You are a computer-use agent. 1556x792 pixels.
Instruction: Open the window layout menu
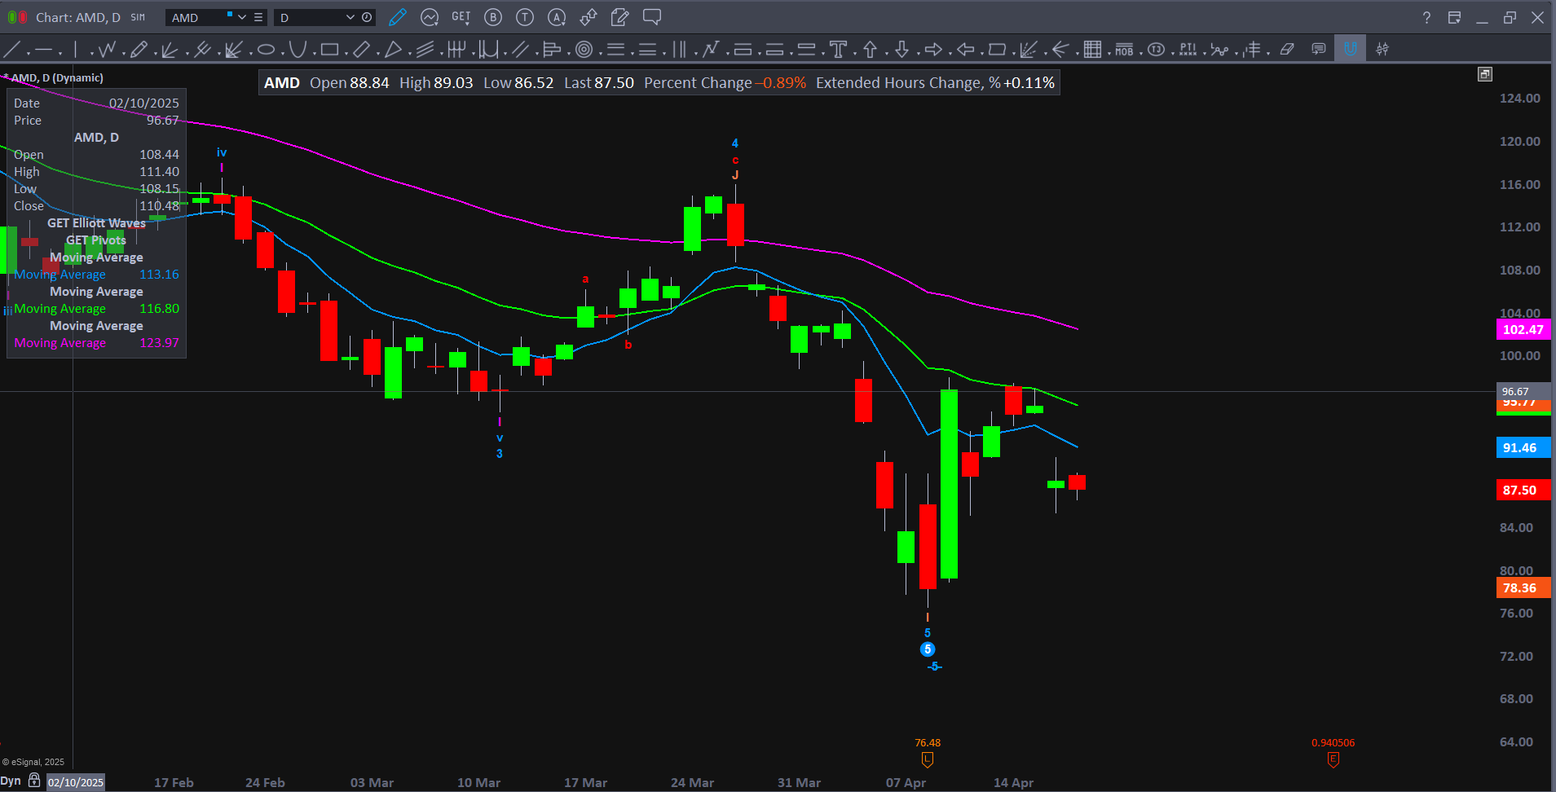coord(1454,17)
